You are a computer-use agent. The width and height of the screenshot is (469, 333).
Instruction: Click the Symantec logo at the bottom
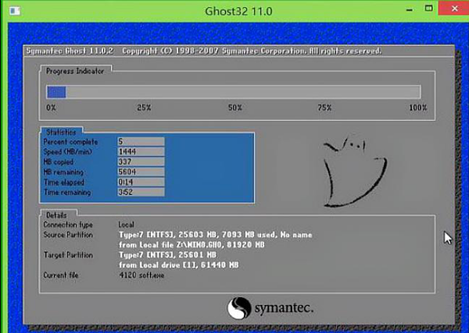[x=270, y=308]
